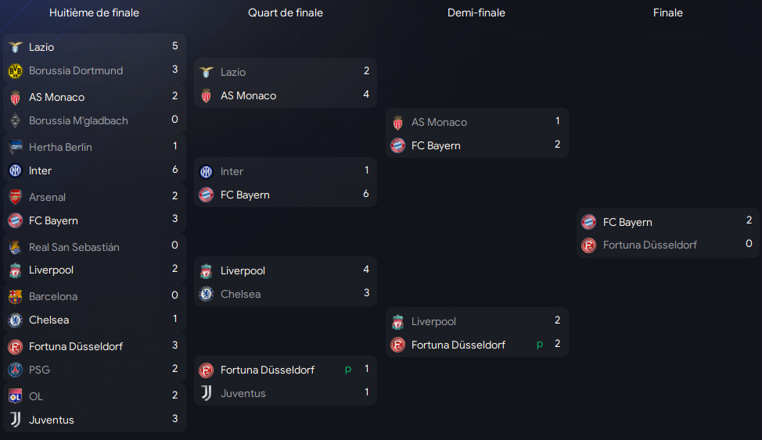Click Juventus logo in the quarter-final column
This screenshot has width=762, height=440.
207,393
